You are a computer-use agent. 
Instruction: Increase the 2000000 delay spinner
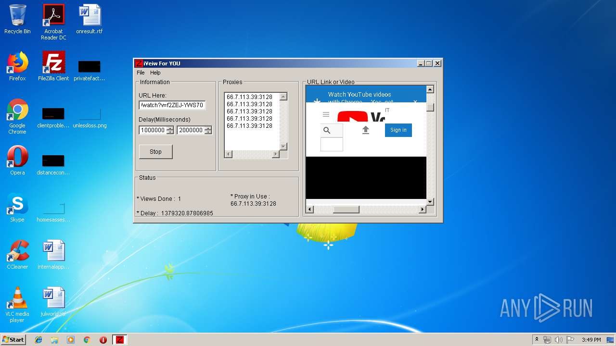(x=208, y=128)
